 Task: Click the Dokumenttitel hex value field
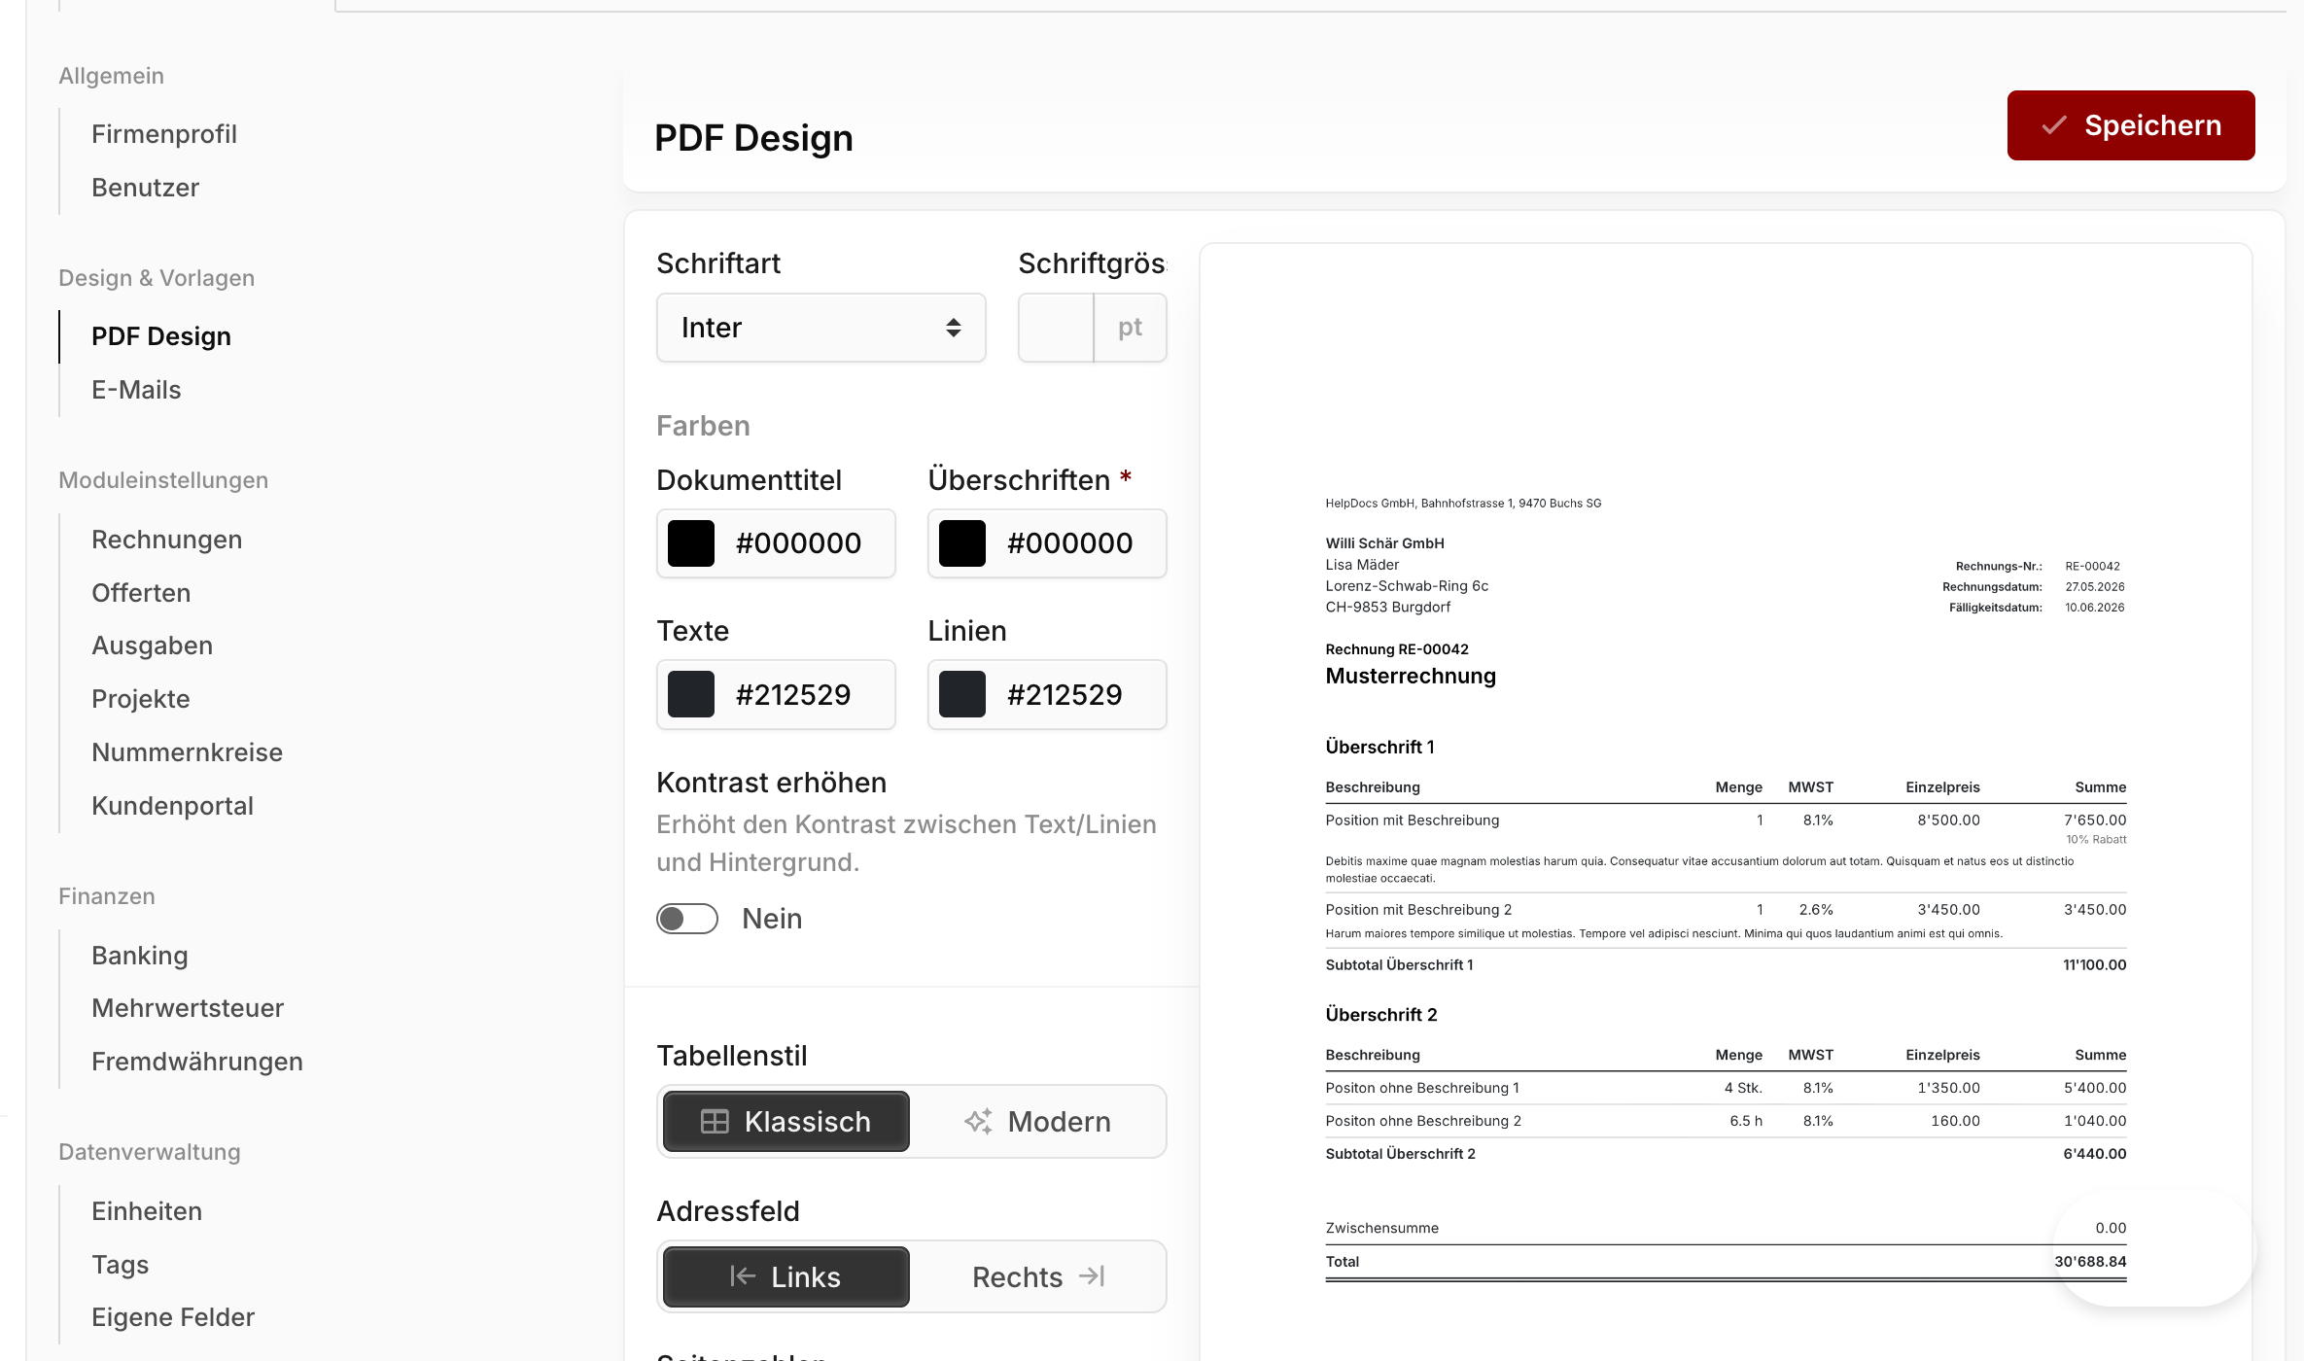click(x=798, y=543)
